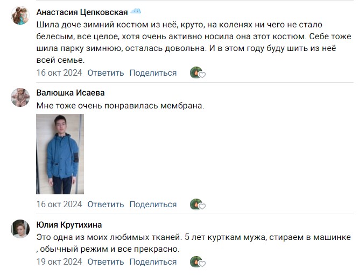Open the 19 окт 2024 comment timestamp
The height and width of the screenshot is (277, 359).
(x=59, y=261)
